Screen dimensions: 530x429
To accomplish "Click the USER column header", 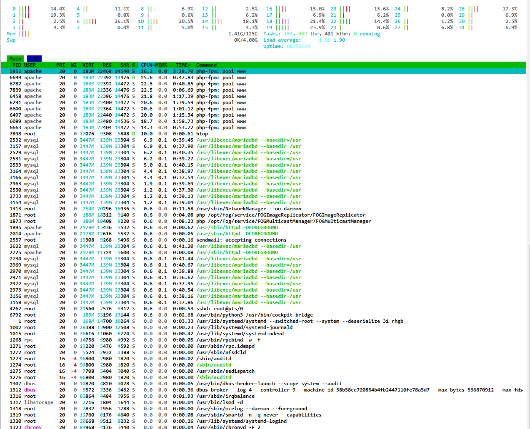I will (x=30, y=65).
